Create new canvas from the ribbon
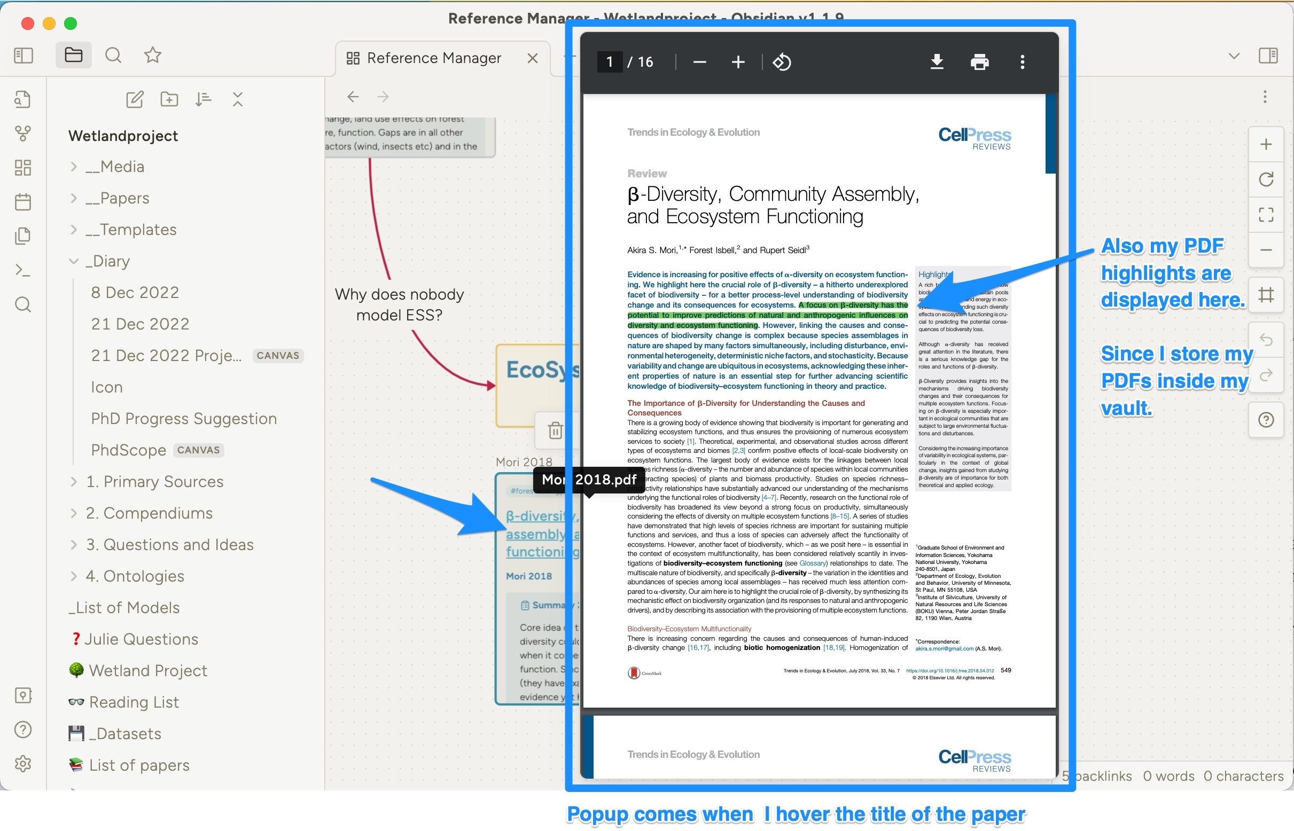 pos(22,167)
